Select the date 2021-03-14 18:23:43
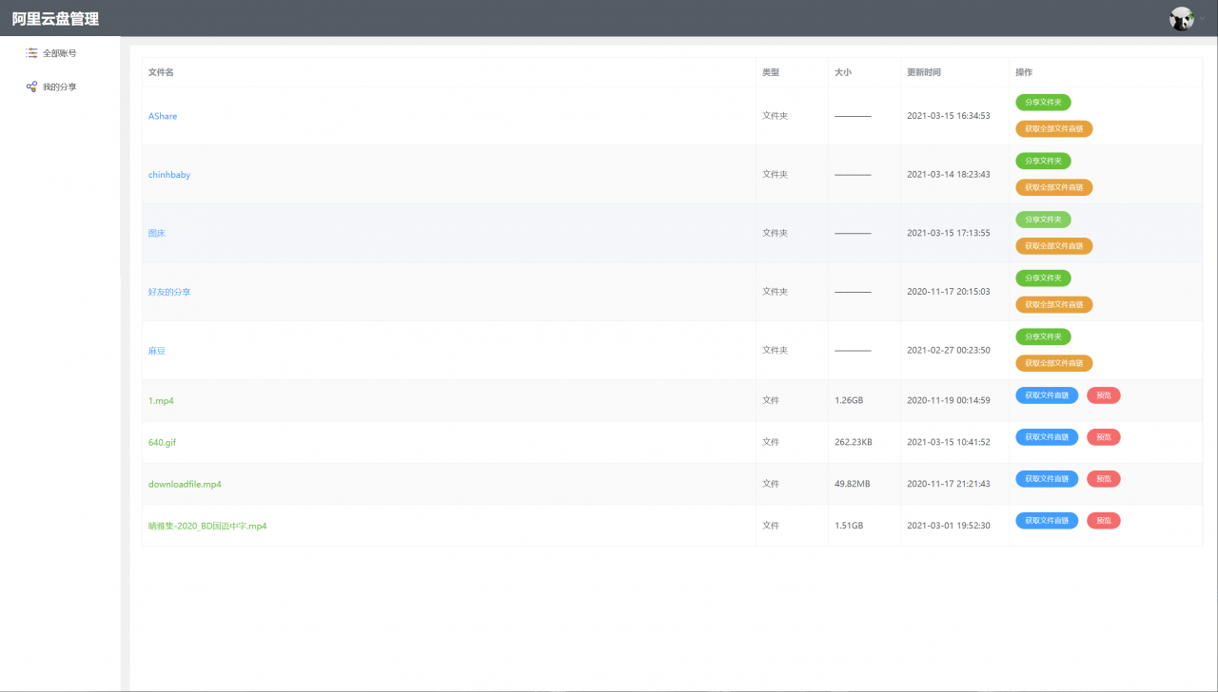The width and height of the screenshot is (1218, 692). tap(949, 175)
